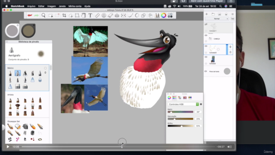Add a layer group folder
The width and height of the screenshot is (275, 155).
(213, 14)
